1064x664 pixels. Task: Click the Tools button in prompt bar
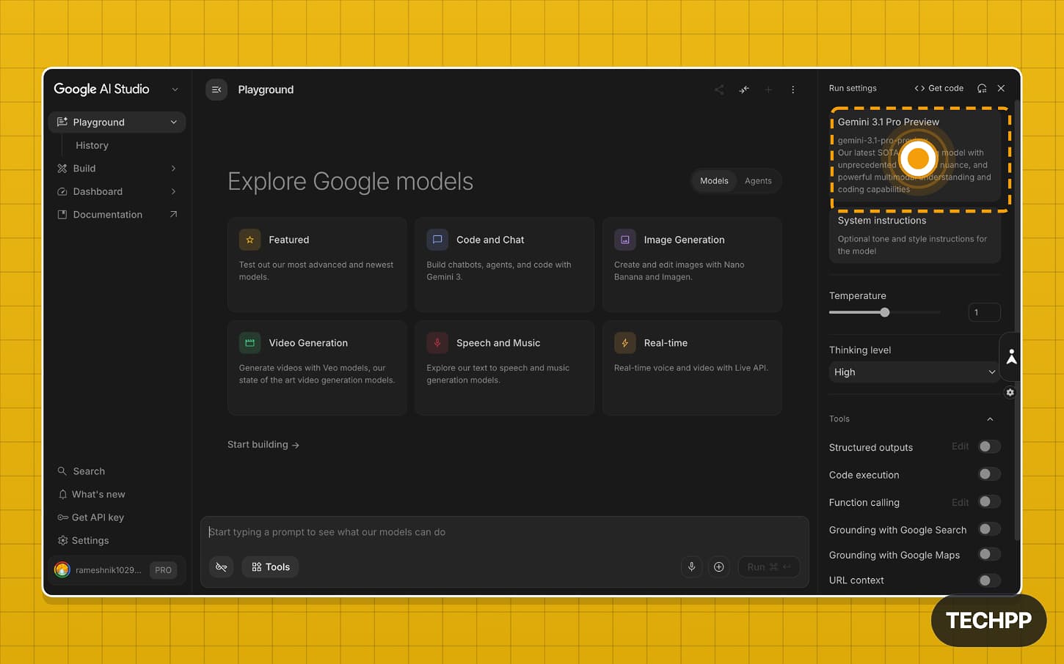[270, 567]
